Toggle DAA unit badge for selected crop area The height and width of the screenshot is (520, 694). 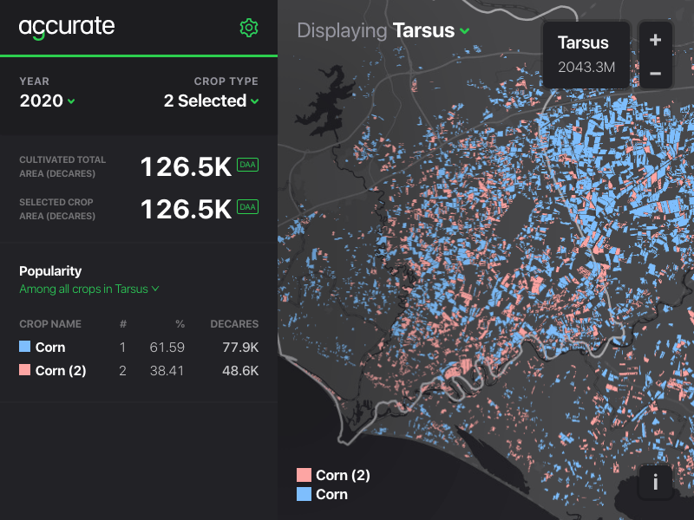[x=248, y=207]
